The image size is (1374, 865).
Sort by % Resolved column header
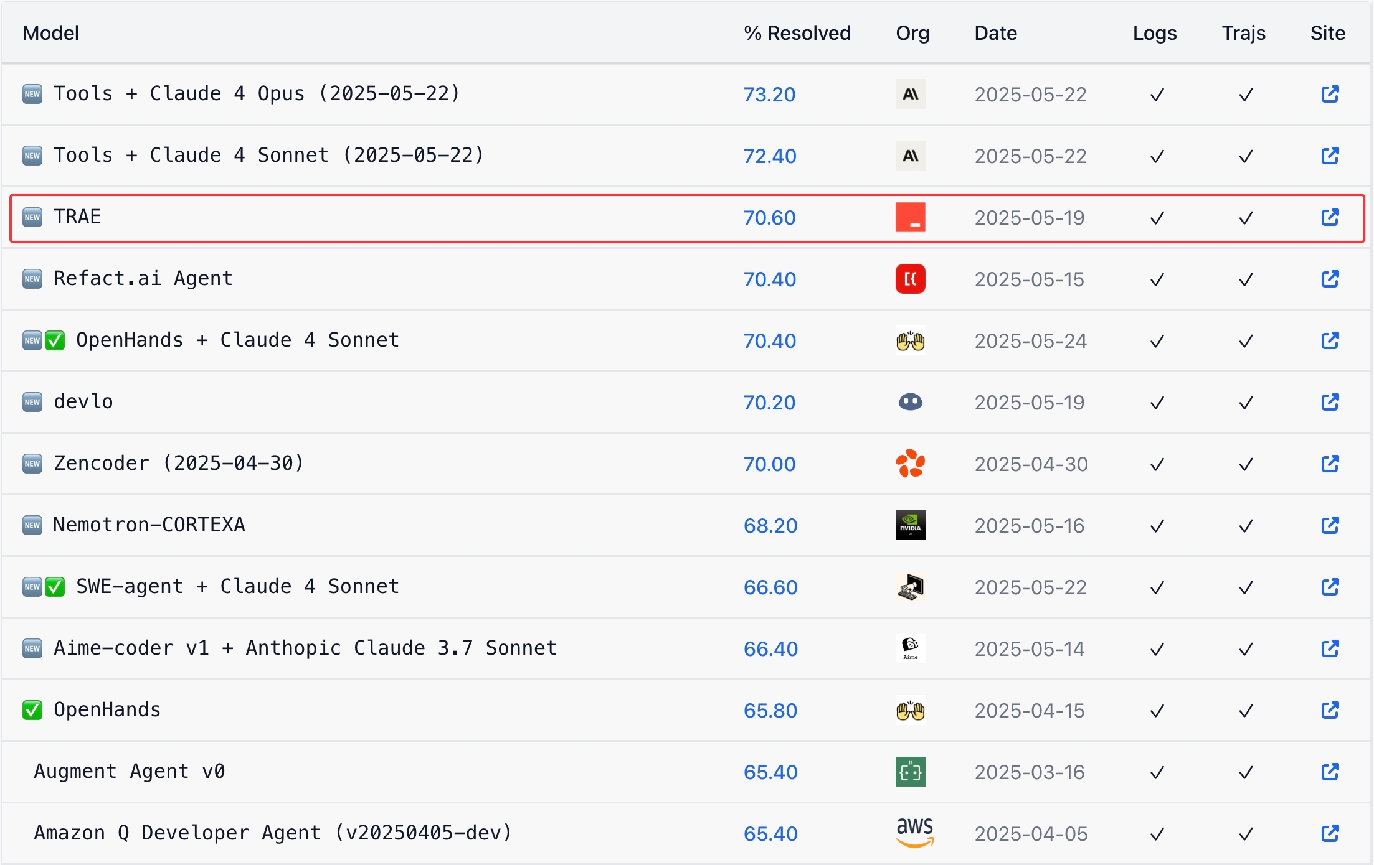(x=797, y=33)
